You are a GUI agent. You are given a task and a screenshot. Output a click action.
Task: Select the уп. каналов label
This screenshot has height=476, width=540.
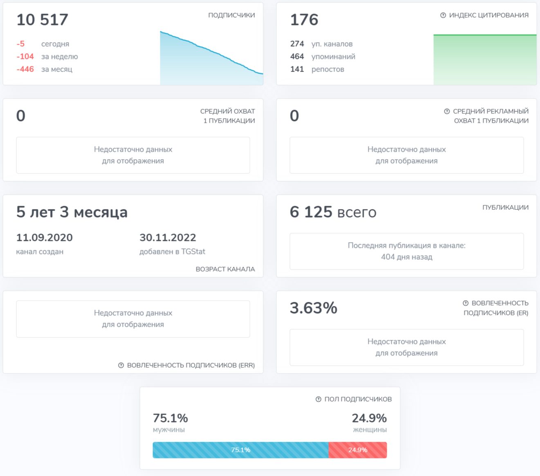tap(332, 44)
